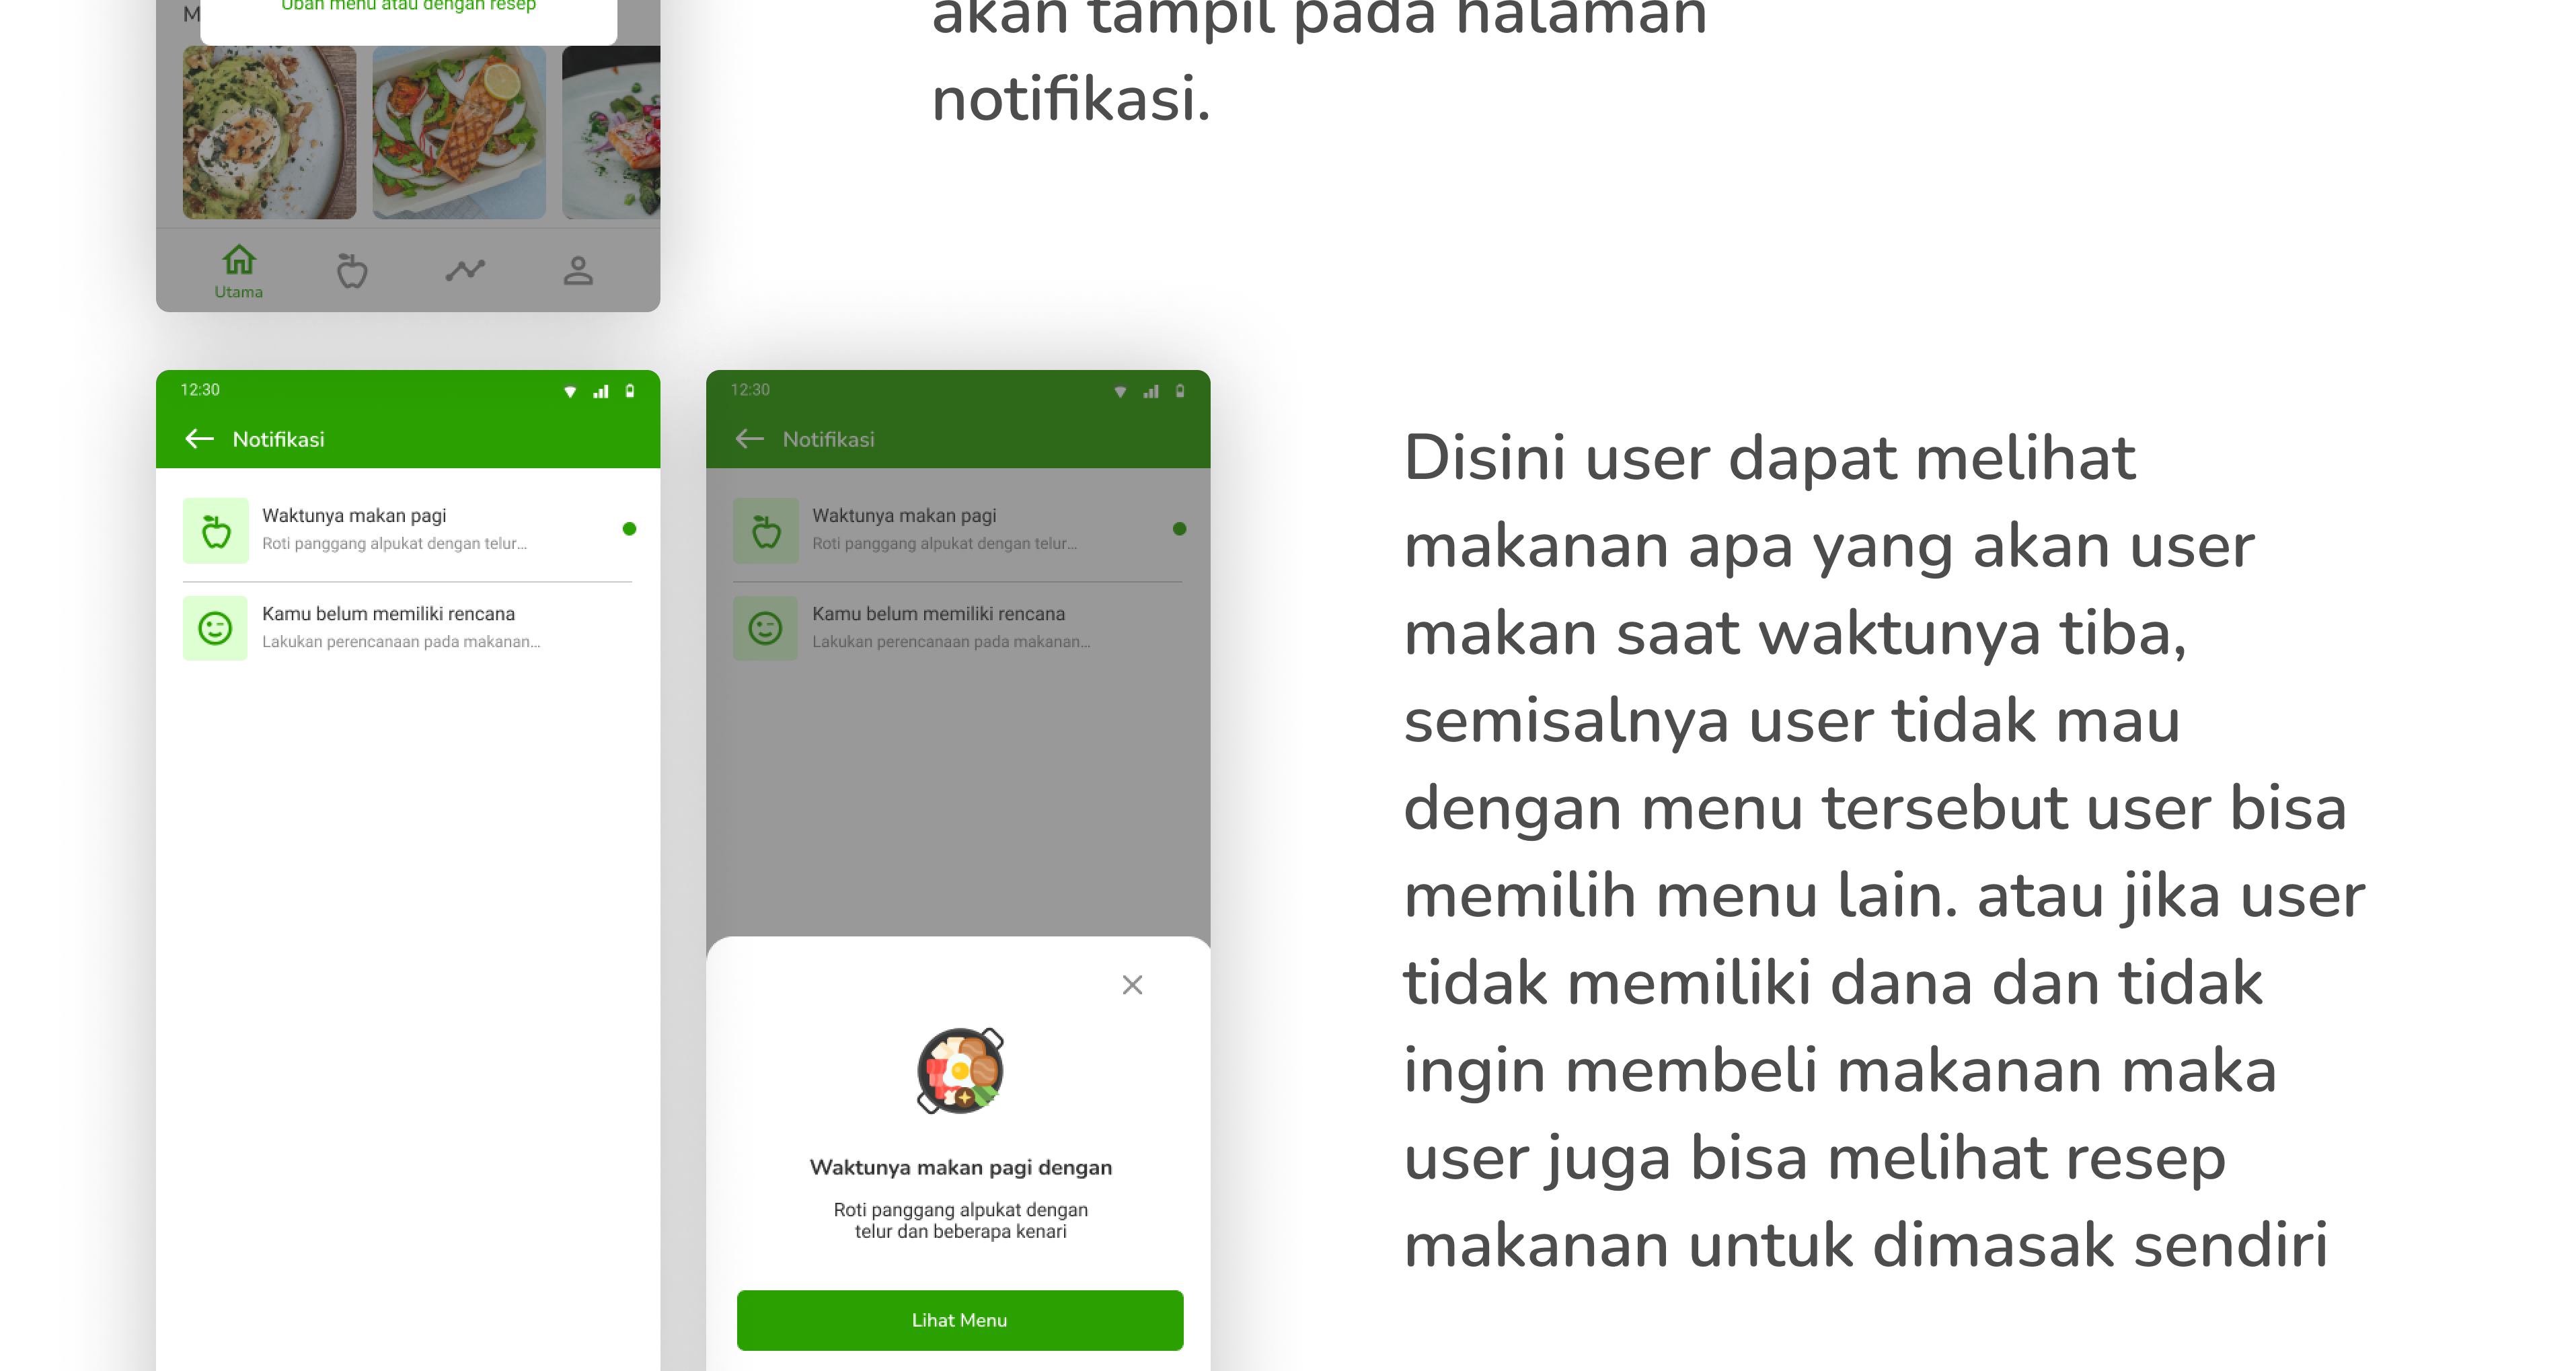
Task: Click the avocado toast food thumbnail
Action: (x=269, y=132)
